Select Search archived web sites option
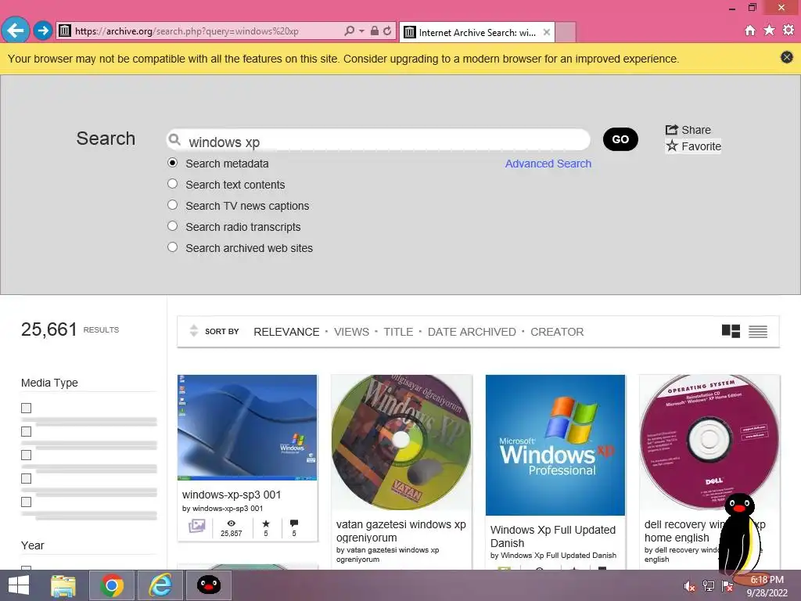 coord(173,247)
